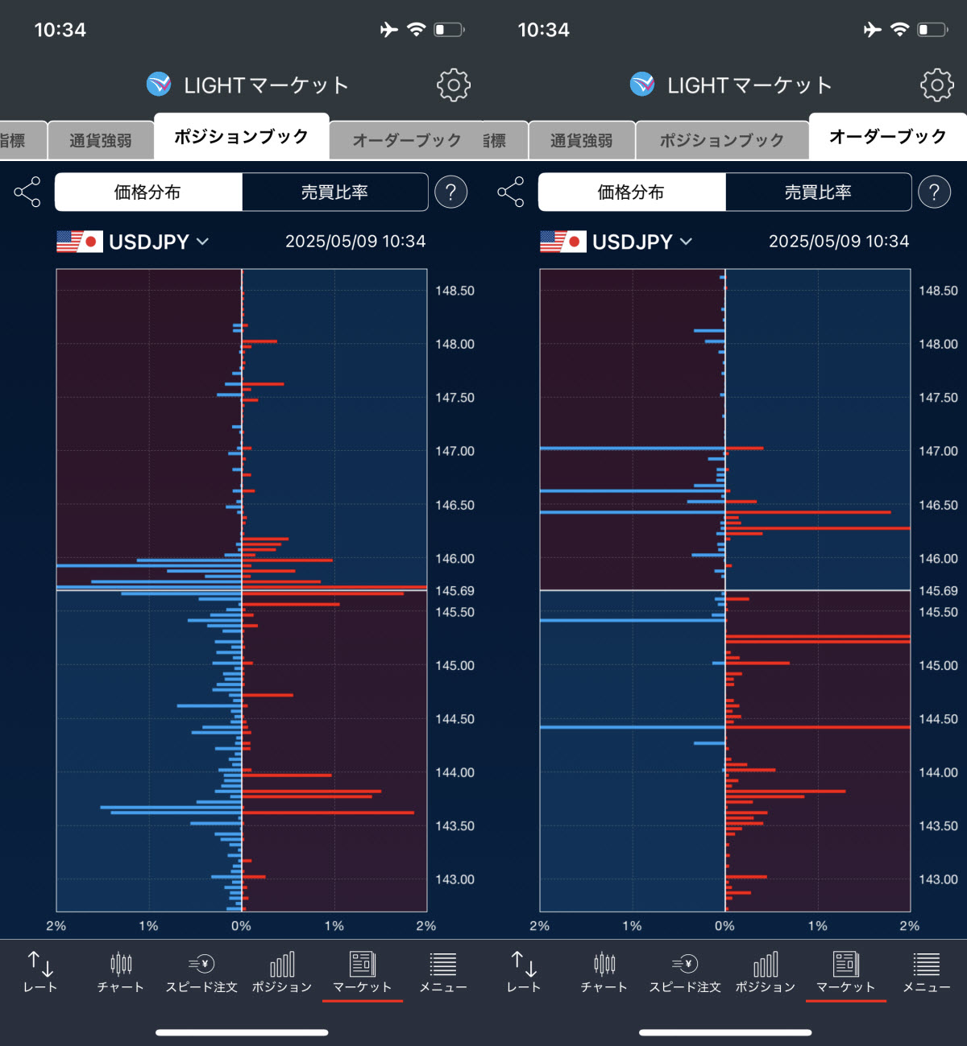Tap share icon on Position Book screen

27,192
